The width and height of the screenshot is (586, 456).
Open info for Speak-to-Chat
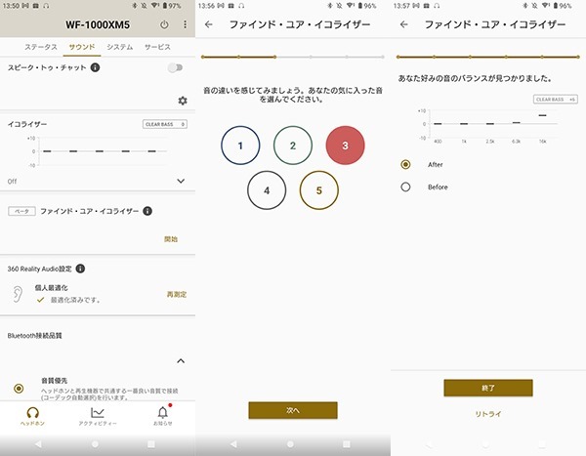(96, 67)
